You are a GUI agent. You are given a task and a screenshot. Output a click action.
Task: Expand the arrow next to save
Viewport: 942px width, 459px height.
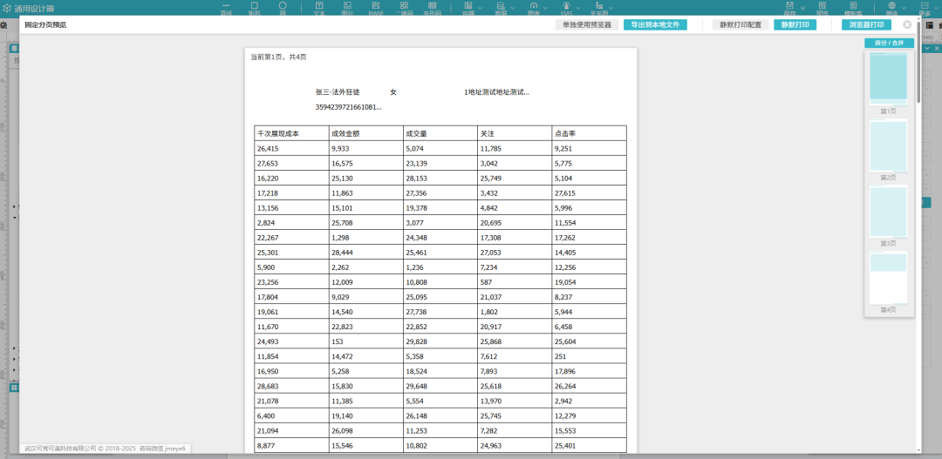pos(804,7)
